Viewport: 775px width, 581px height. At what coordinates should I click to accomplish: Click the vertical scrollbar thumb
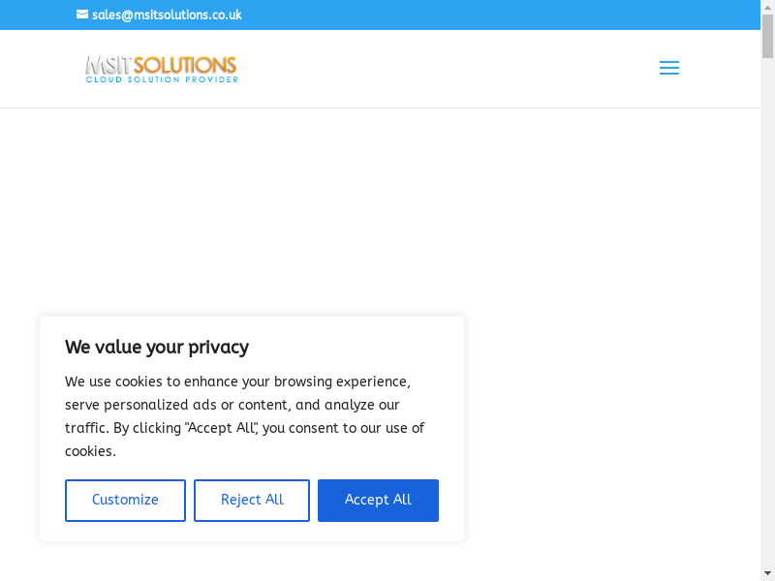[767, 37]
